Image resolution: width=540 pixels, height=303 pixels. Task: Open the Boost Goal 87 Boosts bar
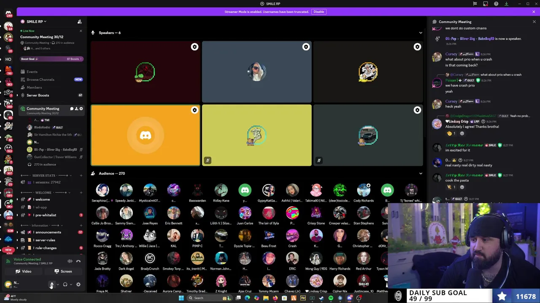(x=51, y=59)
